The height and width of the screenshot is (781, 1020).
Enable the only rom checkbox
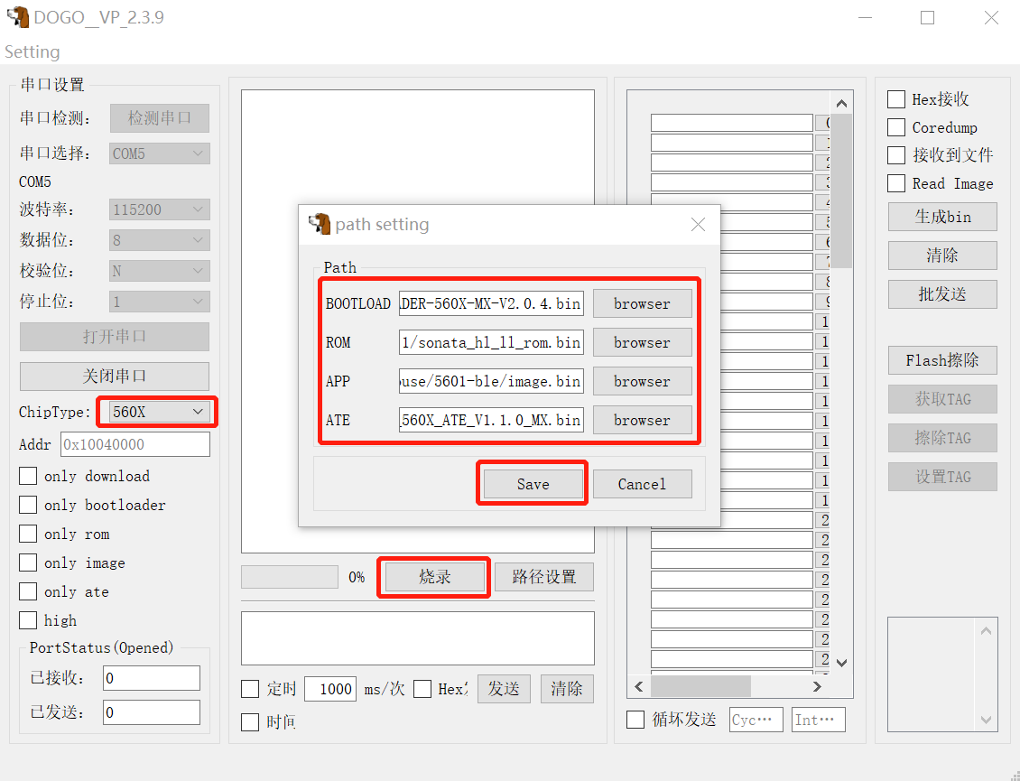tap(28, 535)
